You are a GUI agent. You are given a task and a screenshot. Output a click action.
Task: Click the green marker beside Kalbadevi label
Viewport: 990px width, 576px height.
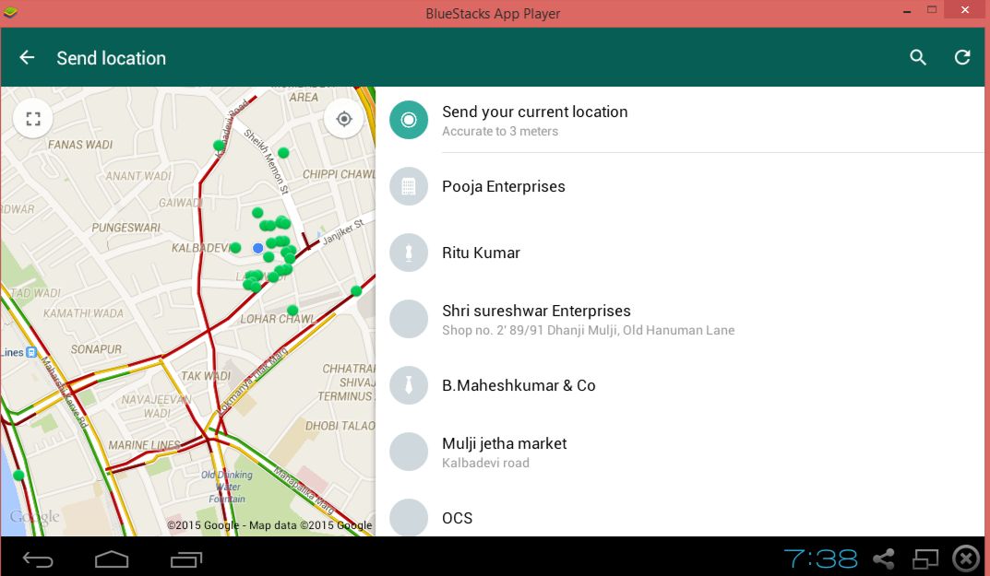coord(235,248)
